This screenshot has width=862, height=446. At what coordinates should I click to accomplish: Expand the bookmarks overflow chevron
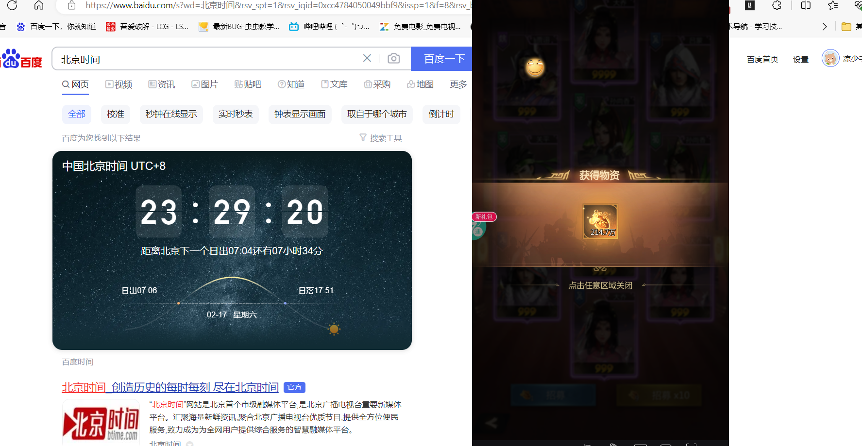(825, 27)
